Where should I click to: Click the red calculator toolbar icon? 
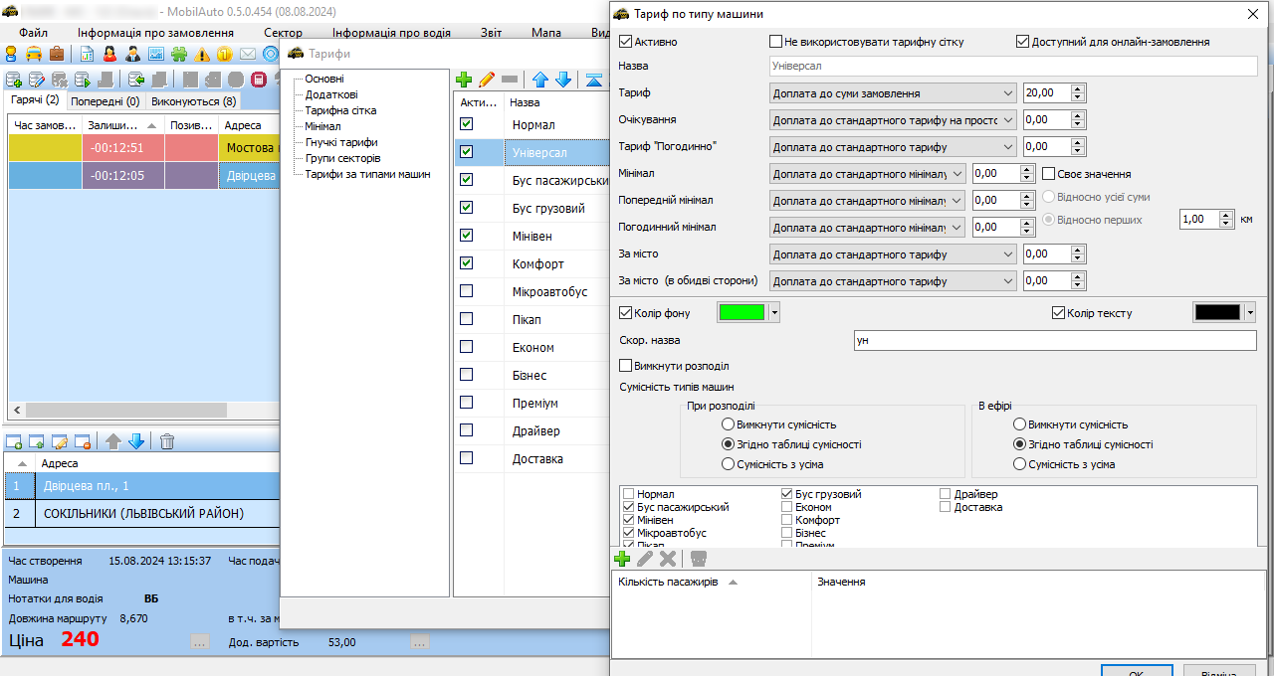coord(259,80)
